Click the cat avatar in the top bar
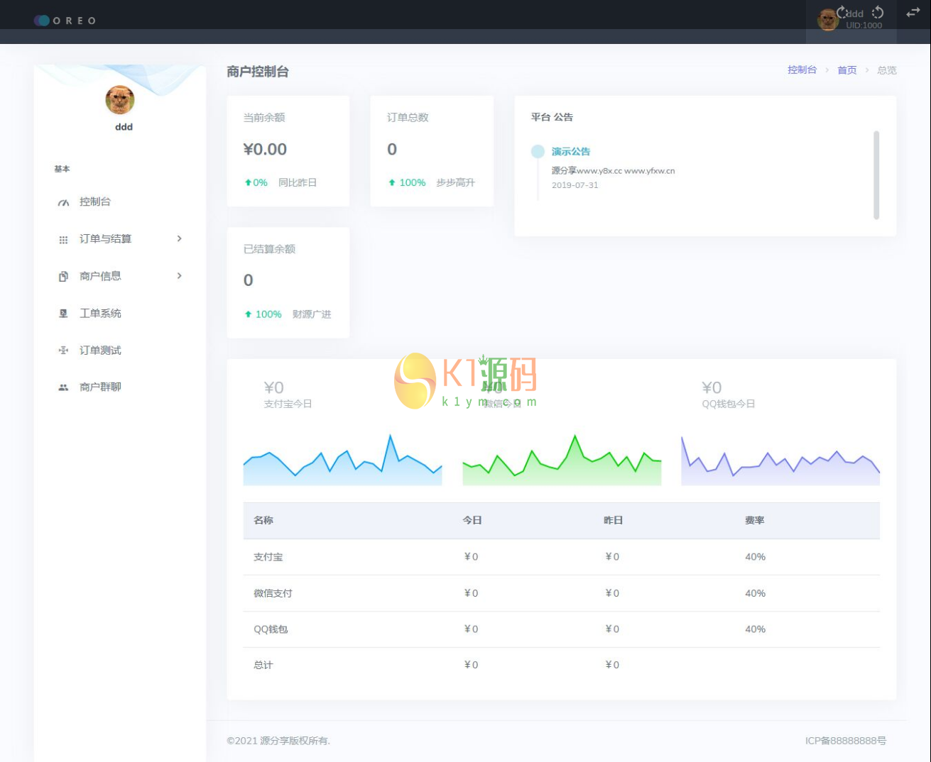Viewport: 931px width, 762px height. pyautogui.click(x=827, y=20)
